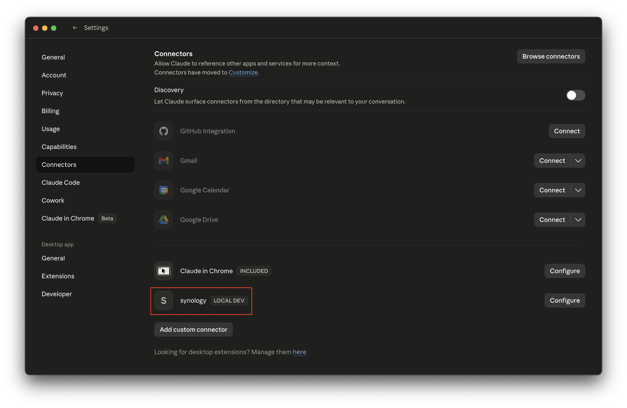Click the Browse connectors button
The width and height of the screenshot is (627, 408).
(x=551, y=56)
